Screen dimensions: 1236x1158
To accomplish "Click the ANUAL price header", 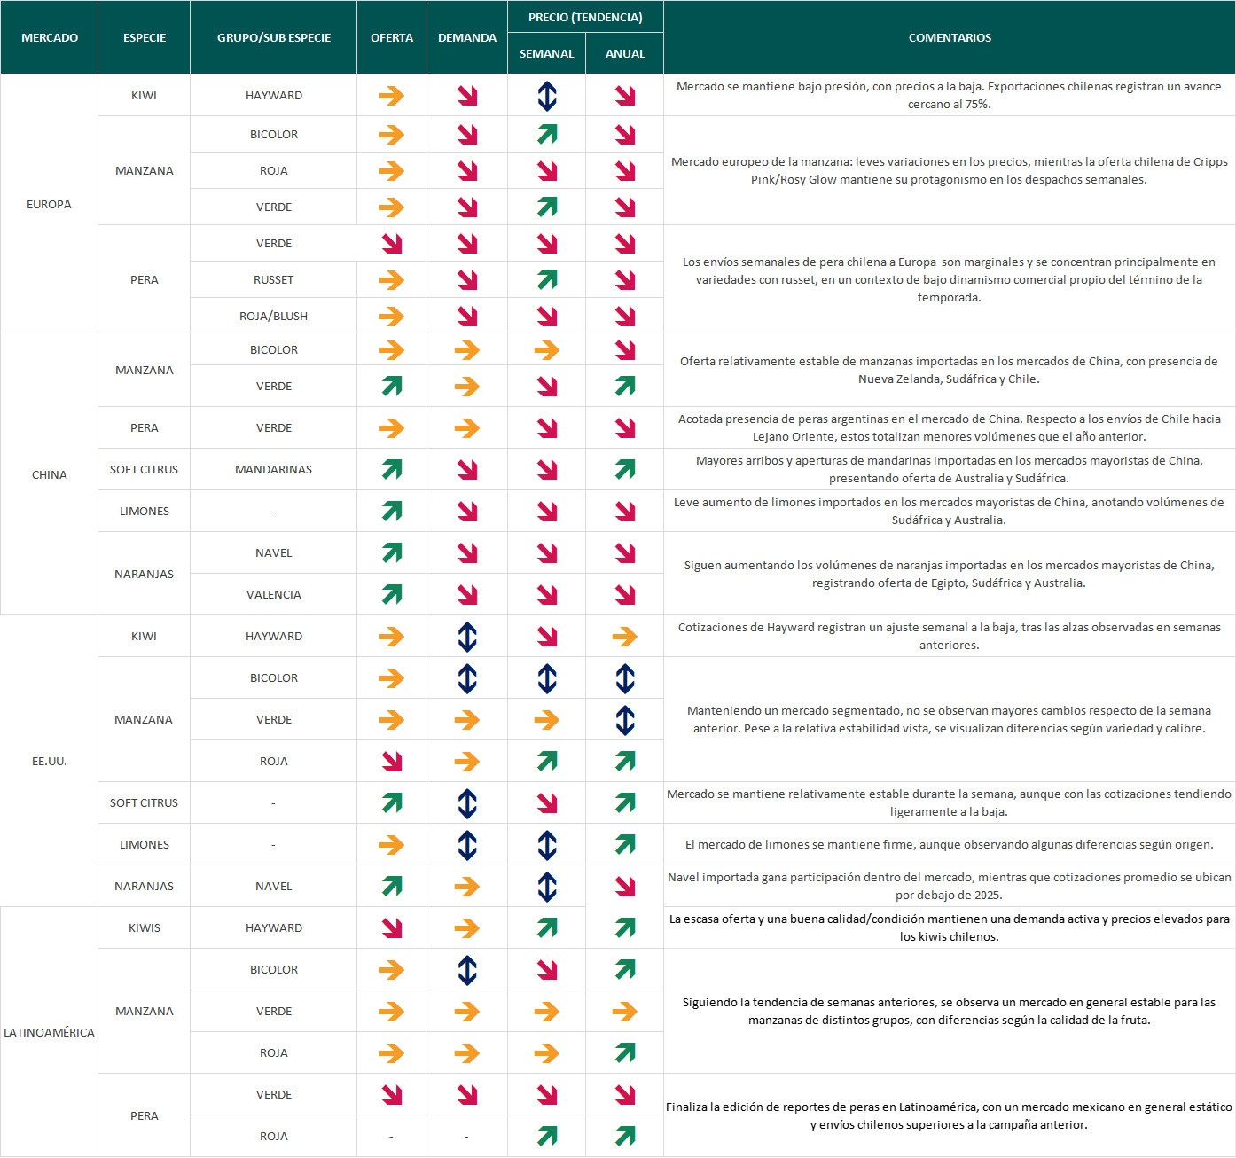I will 625,53.
